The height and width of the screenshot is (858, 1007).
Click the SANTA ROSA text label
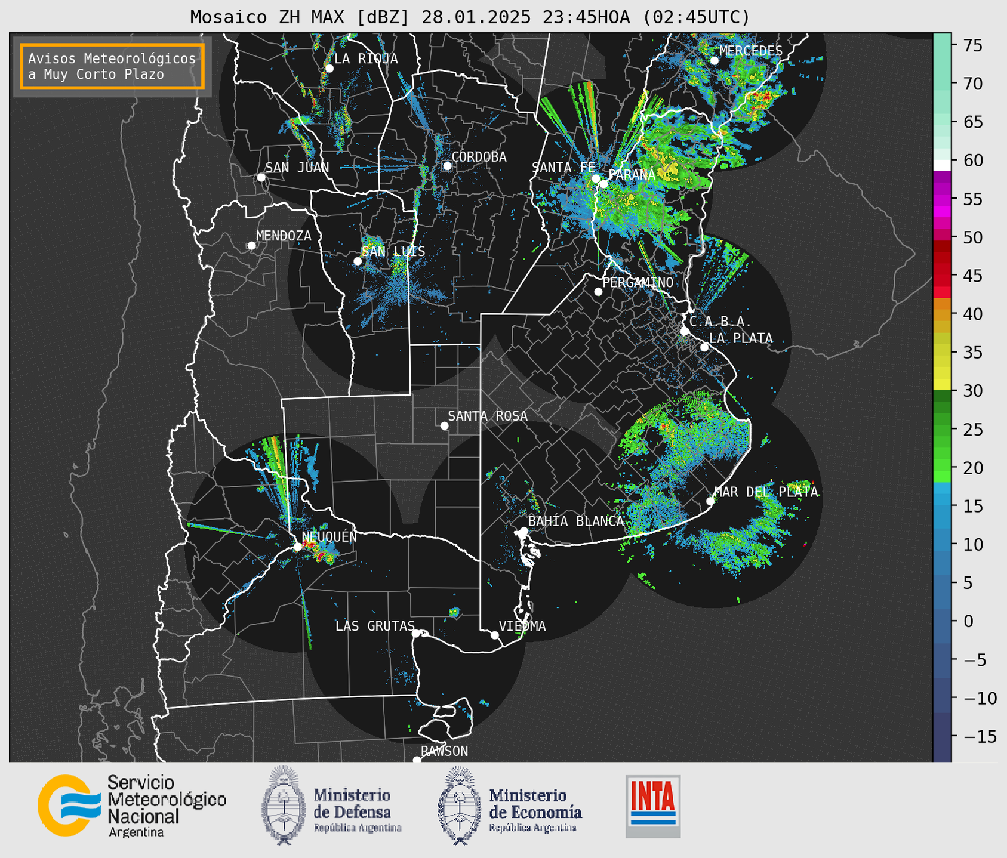488,416
